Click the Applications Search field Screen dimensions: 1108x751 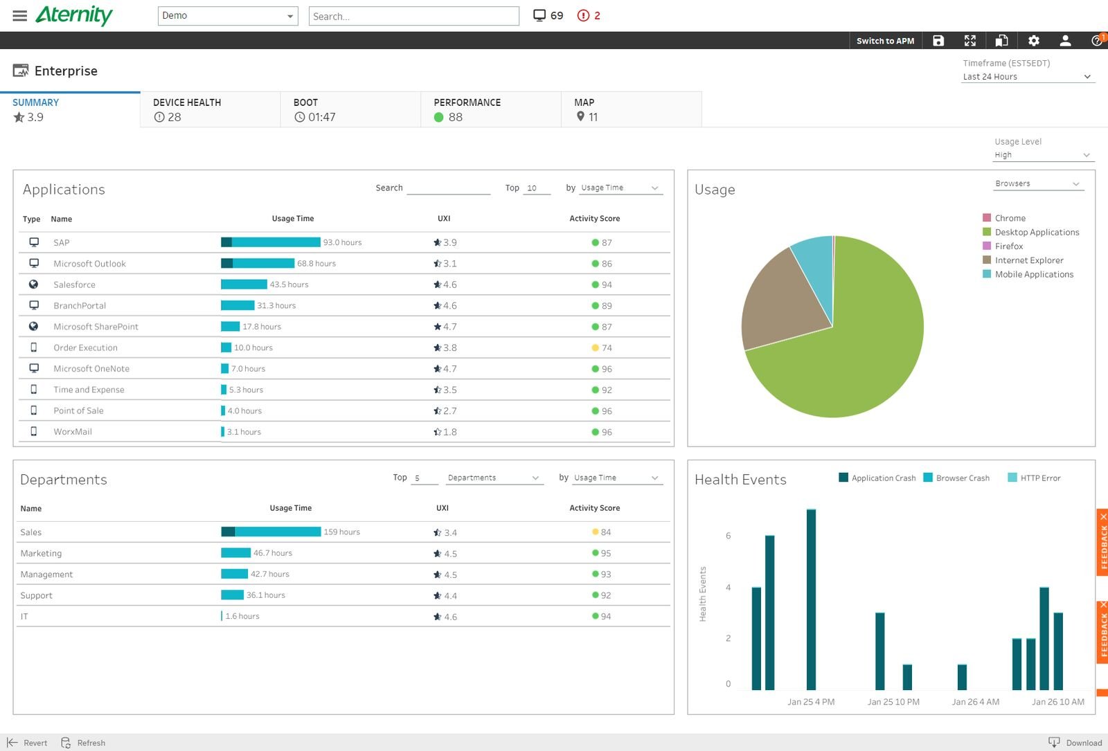448,188
